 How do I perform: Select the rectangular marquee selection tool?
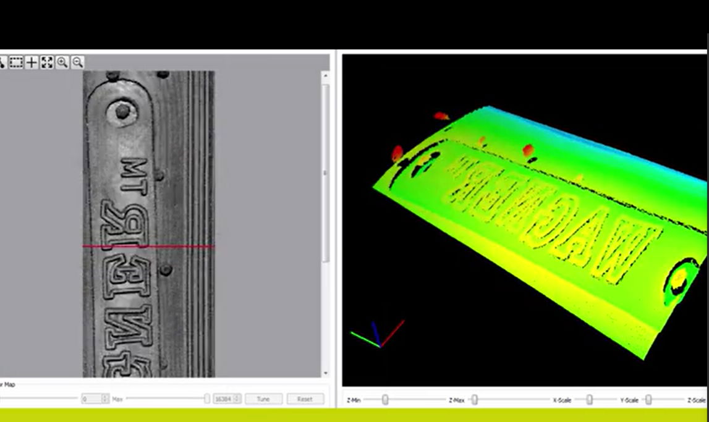tap(16, 62)
